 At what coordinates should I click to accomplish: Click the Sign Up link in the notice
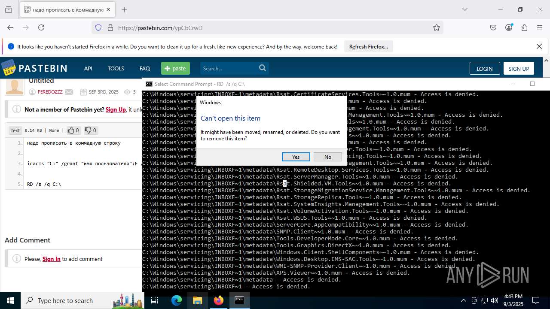[x=116, y=109]
